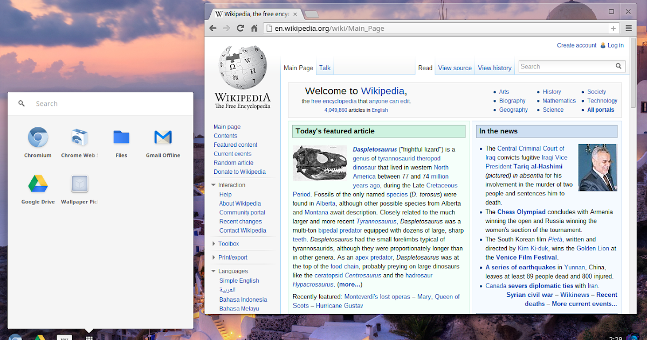The height and width of the screenshot is (340, 647).
Task: Click the Wikipedia search input field
Action: pos(566,66)
